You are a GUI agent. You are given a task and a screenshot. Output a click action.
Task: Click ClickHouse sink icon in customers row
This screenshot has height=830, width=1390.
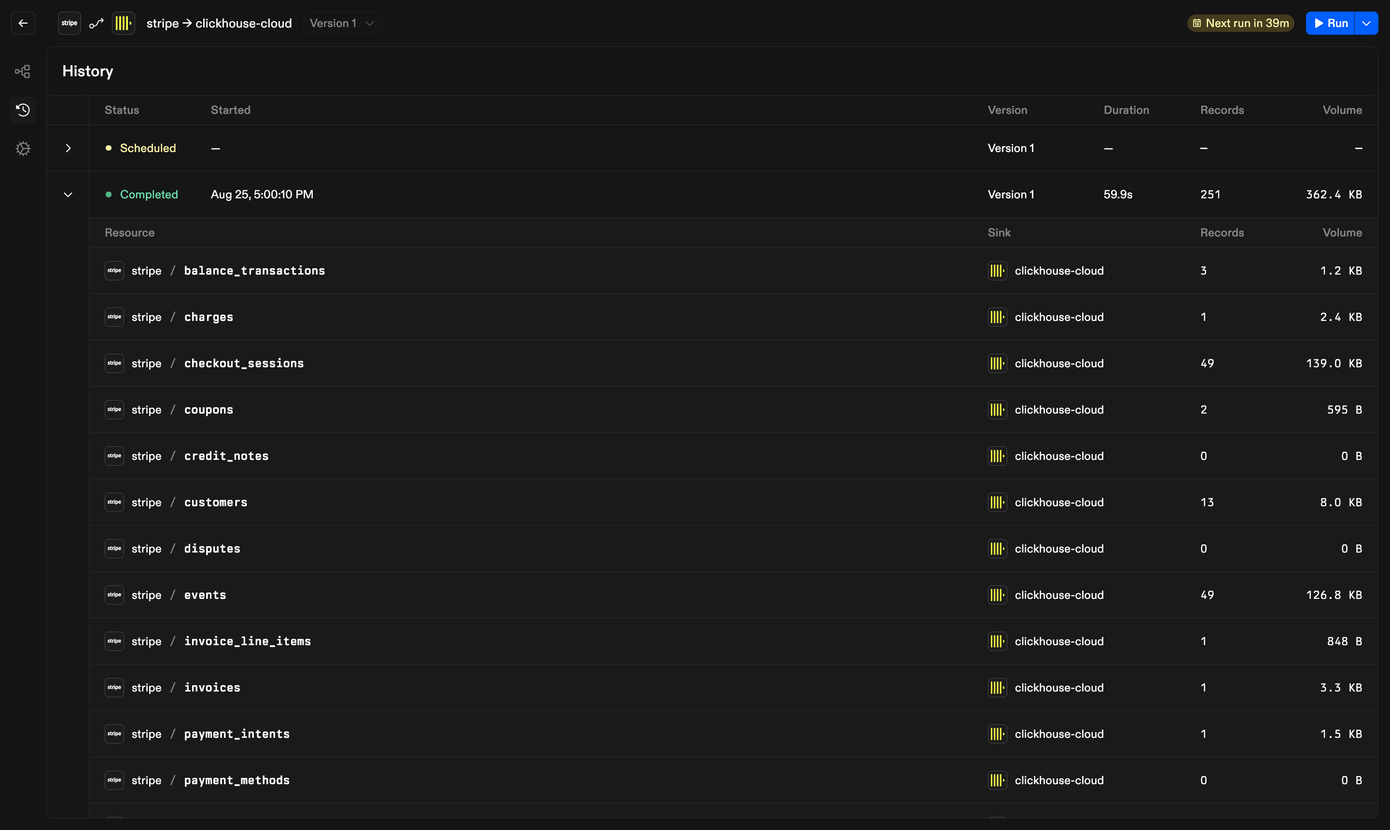point(997,502)
